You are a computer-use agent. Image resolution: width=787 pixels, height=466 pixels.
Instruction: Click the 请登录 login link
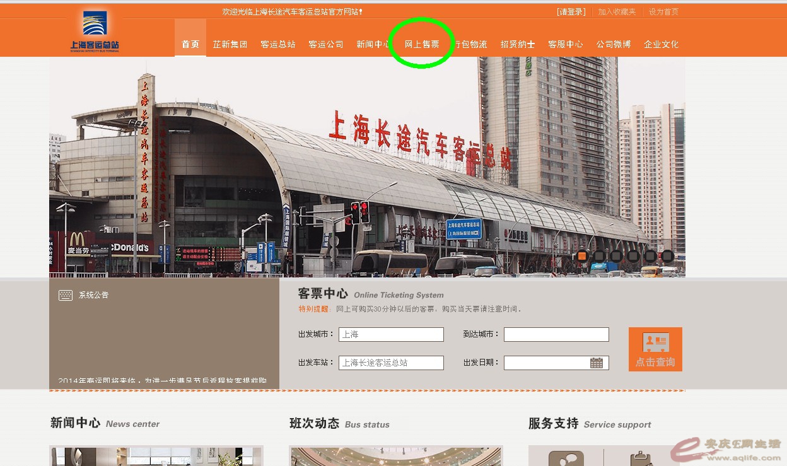571,12
